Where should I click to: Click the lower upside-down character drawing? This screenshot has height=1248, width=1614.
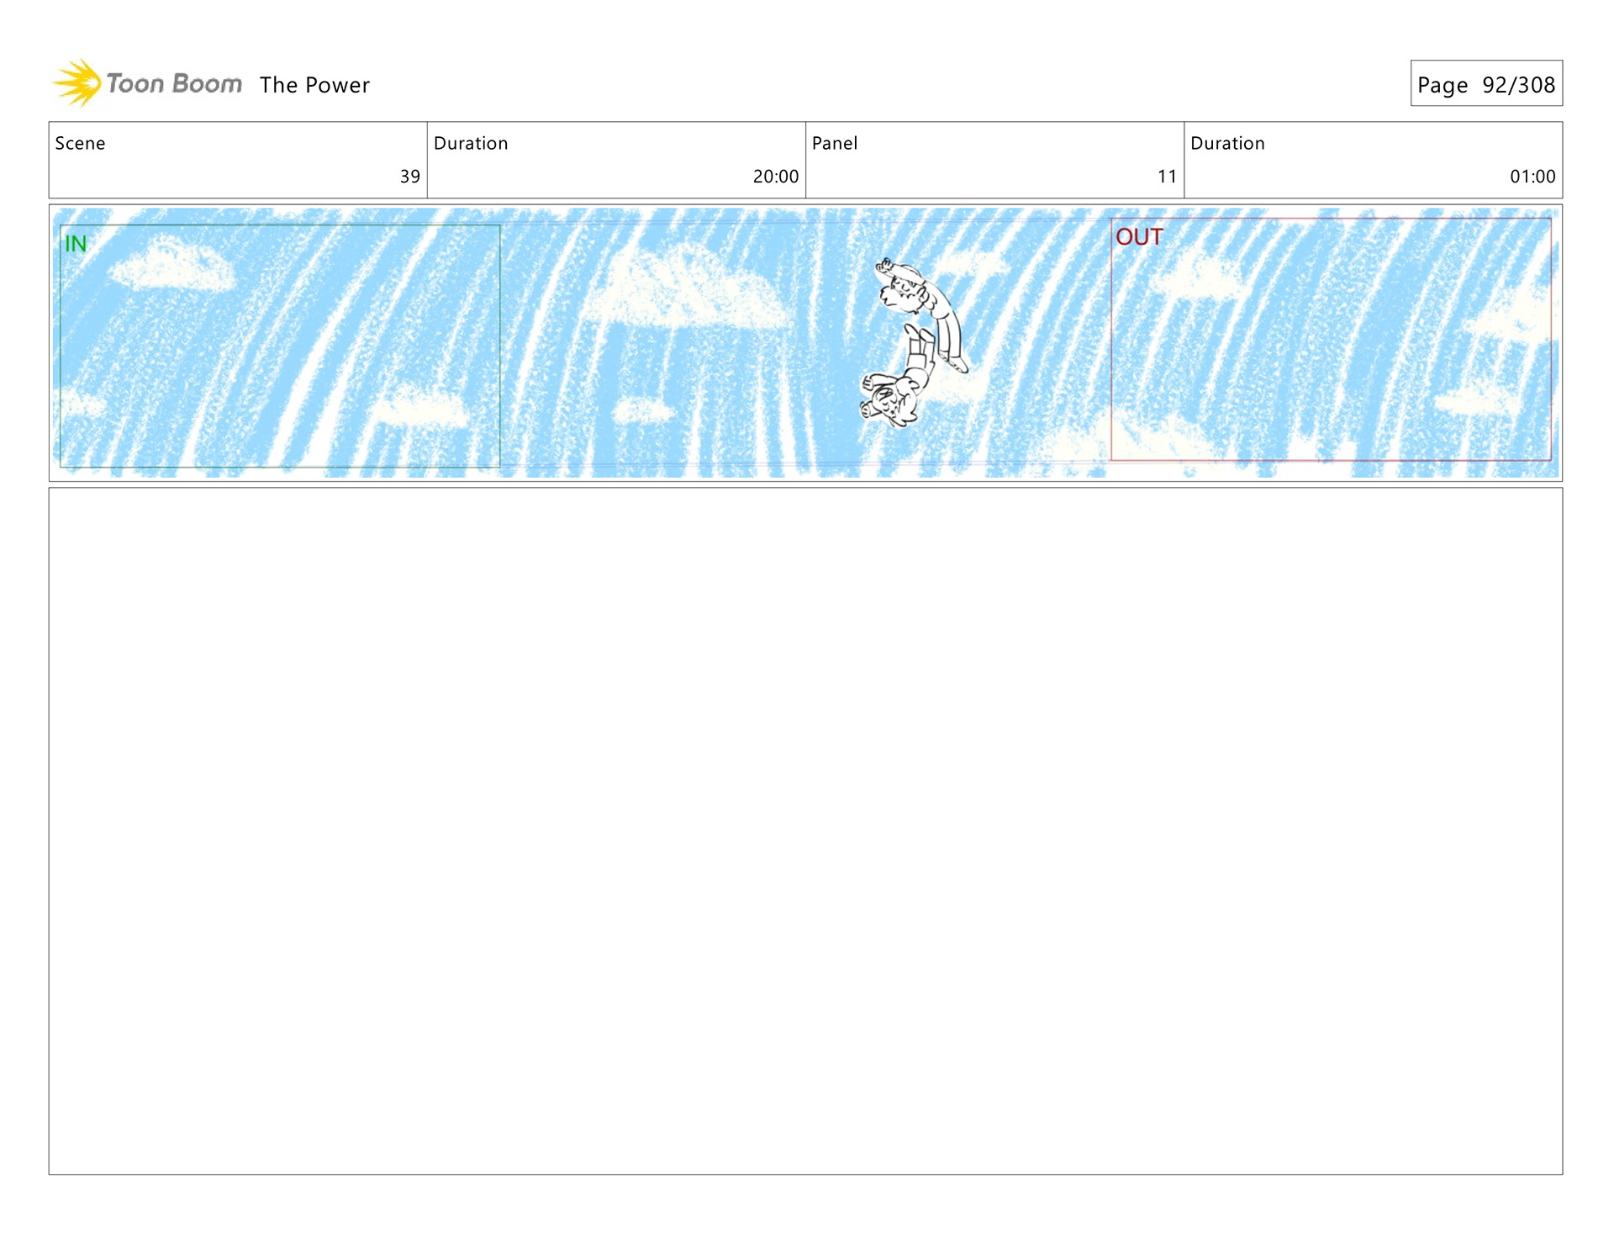click(897, 389)
